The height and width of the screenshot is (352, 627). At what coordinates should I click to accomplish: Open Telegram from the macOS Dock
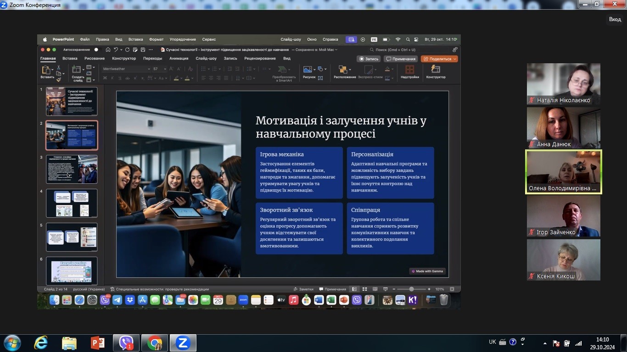[118, 300]
